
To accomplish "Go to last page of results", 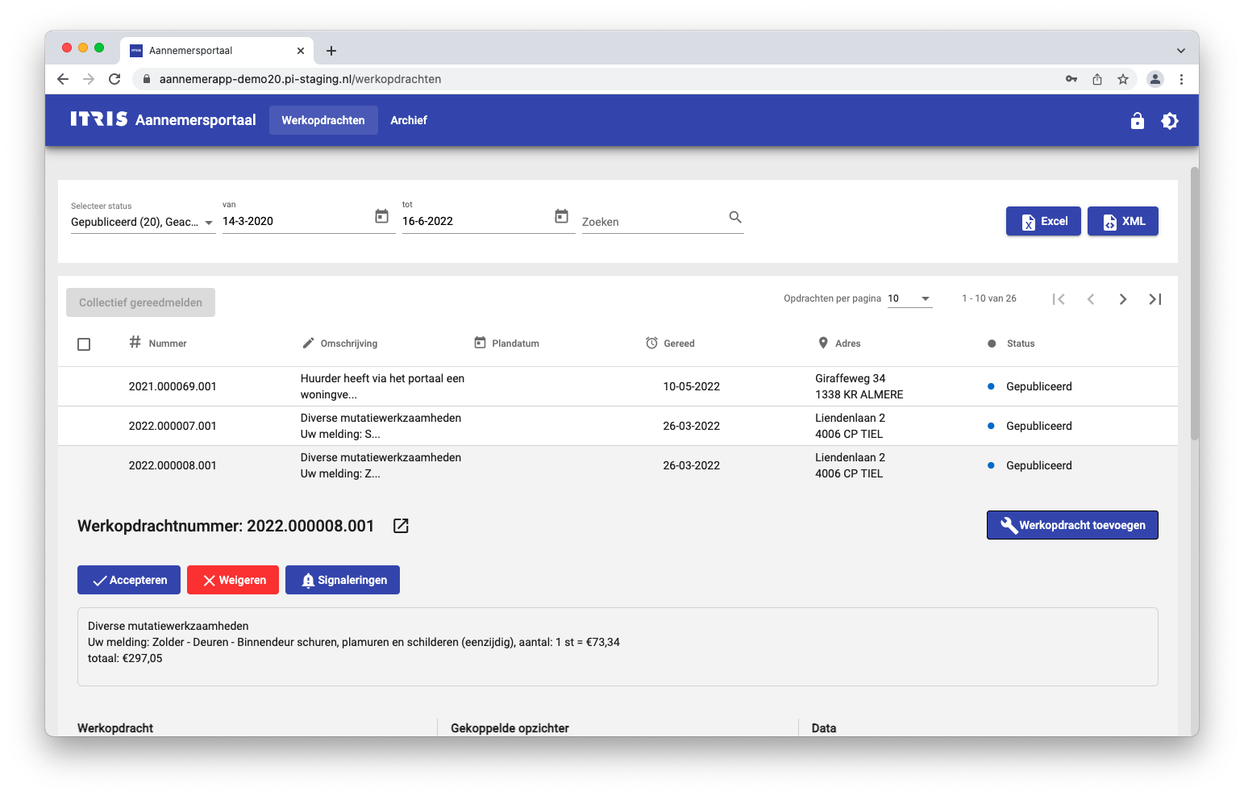I will click(1155, 299).
